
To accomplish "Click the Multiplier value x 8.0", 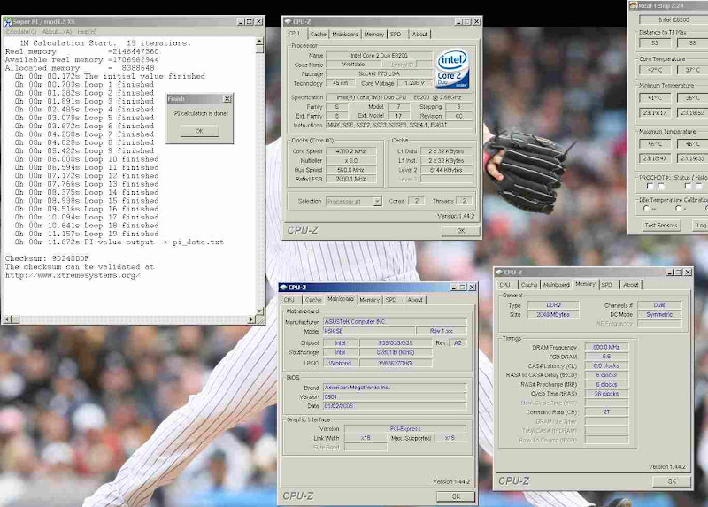I will pos(350,161).
